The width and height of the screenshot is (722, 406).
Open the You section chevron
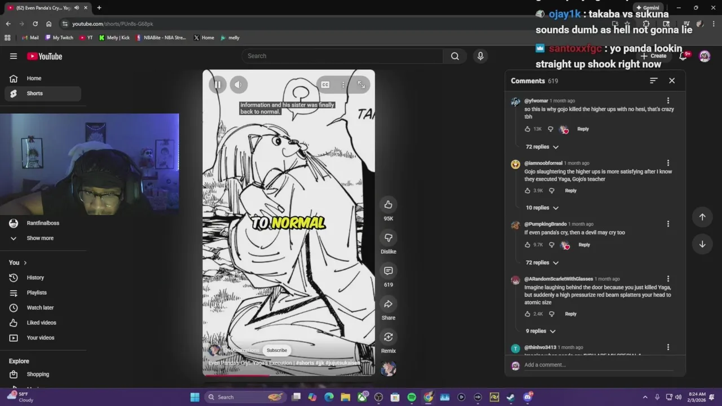pyautogui.click(x=25, y=263)
